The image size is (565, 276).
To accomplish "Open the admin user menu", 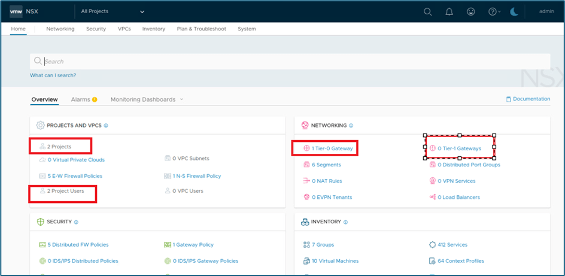I will click(546, 11).
